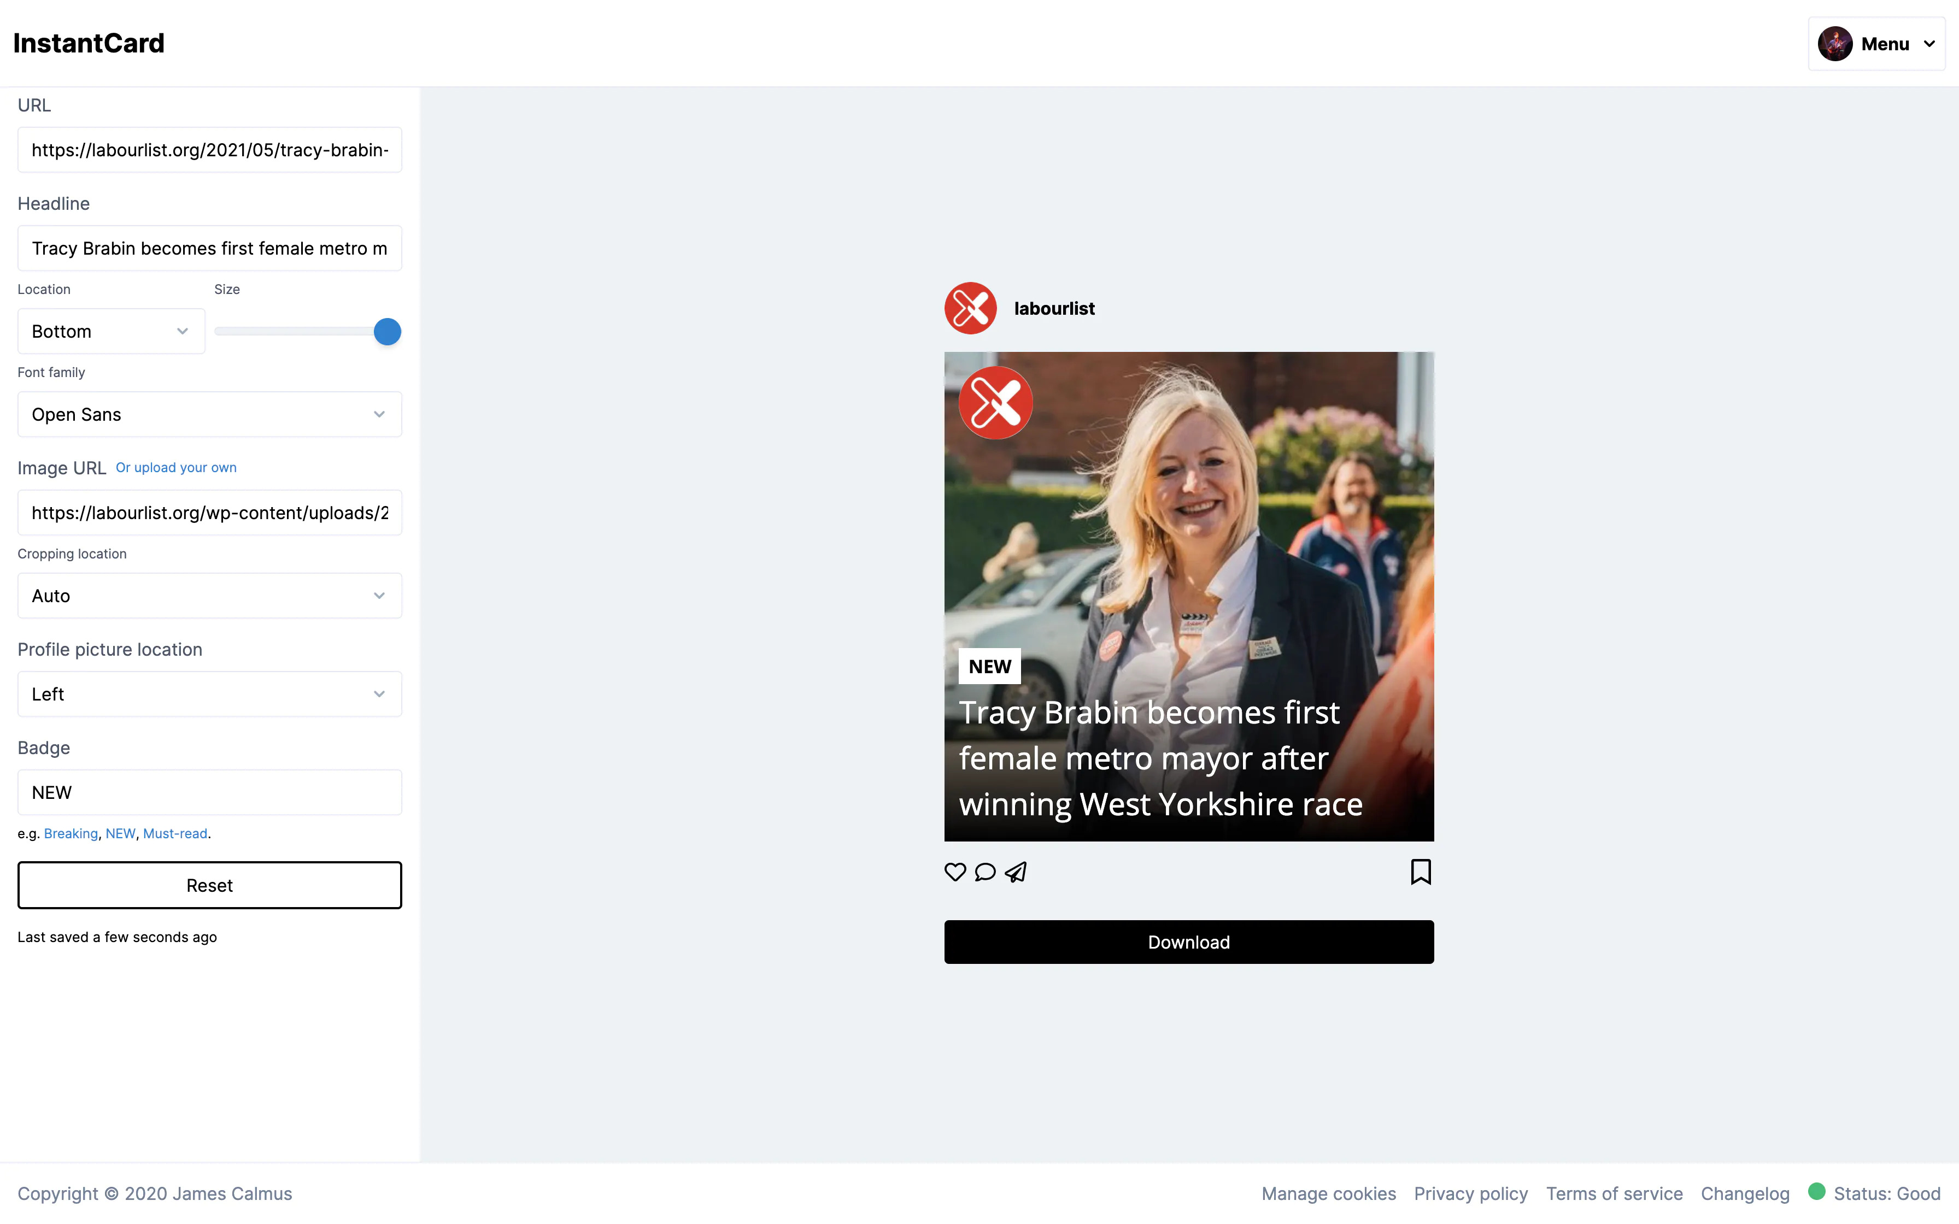Screen dimensions: 1959x1224
Task: Open the Profile picture location dropdown
Action: [x=210, y=694]
